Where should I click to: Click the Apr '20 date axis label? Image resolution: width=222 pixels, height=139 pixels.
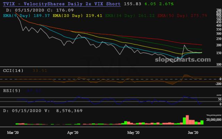click(72, 132)
